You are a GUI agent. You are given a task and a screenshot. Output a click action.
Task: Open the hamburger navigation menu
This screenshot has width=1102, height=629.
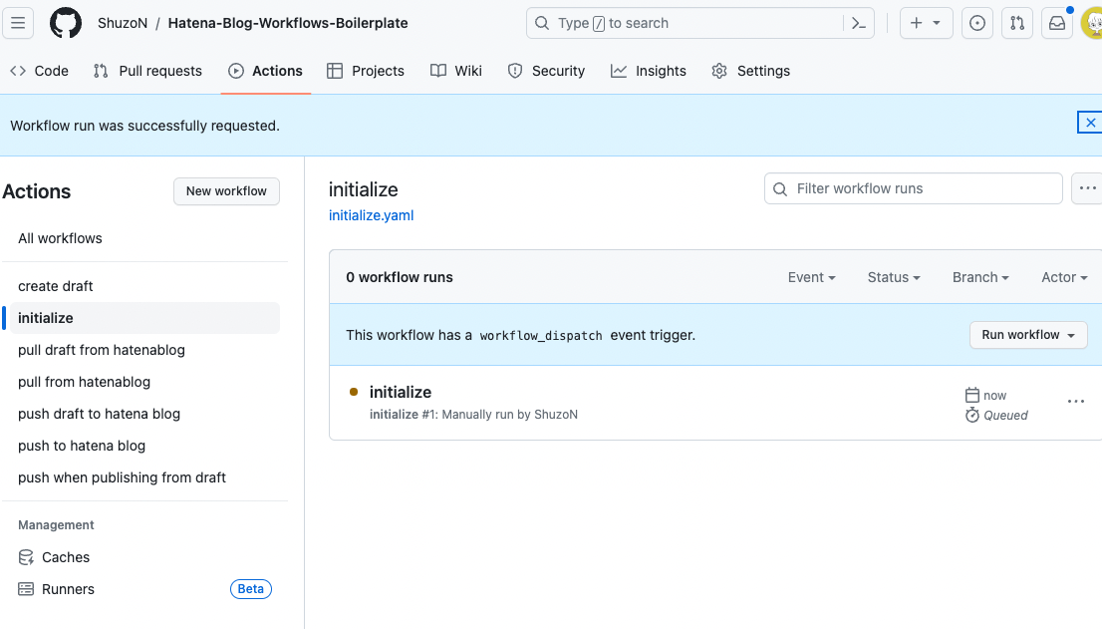pyautogui.click(x=18, y=23)
